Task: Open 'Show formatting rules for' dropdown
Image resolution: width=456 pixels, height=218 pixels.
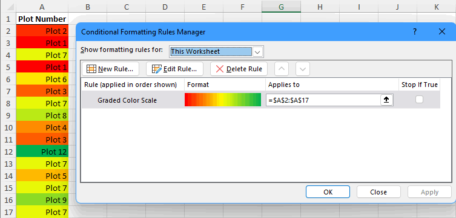Action: 257,52
